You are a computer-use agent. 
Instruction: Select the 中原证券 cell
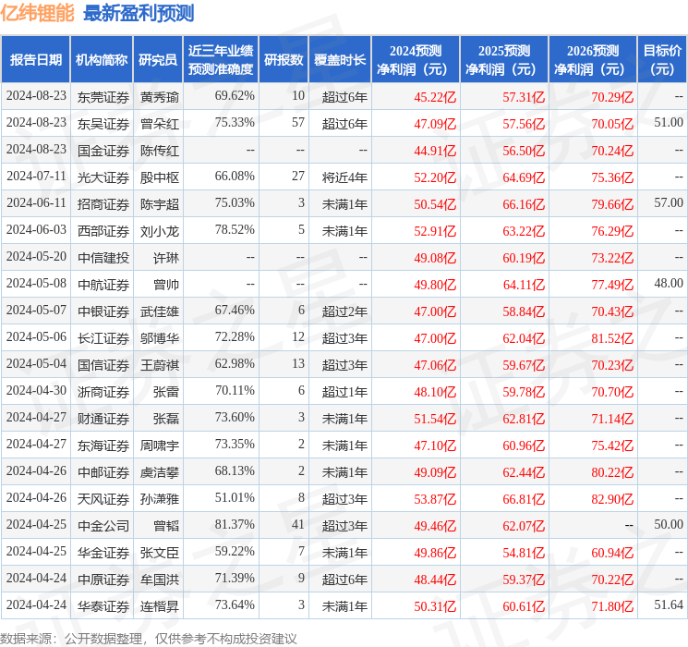pyautogui.click(x=103, y=580)
